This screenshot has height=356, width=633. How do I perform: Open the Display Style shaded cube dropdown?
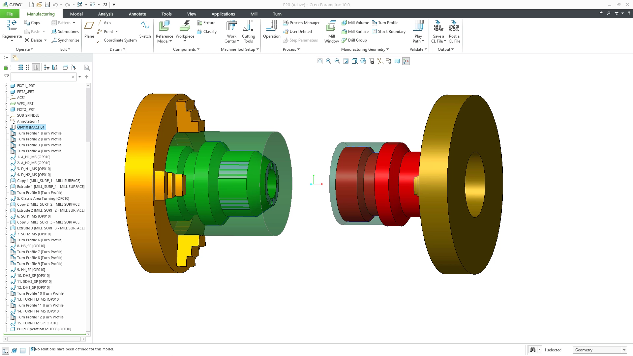tap(354, 61)
